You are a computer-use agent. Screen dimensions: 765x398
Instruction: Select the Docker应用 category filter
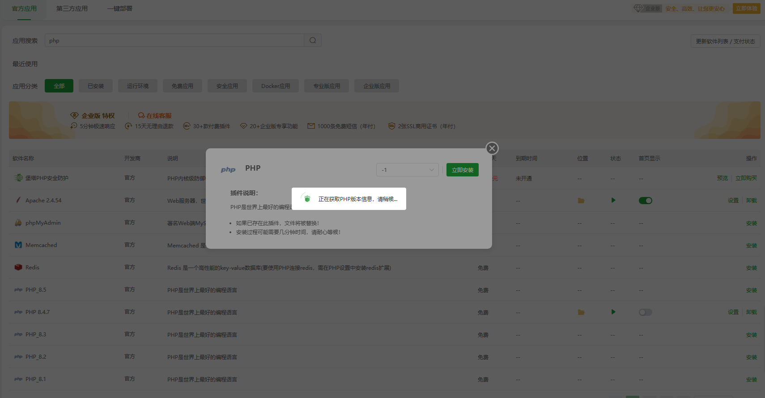(276, 86)
